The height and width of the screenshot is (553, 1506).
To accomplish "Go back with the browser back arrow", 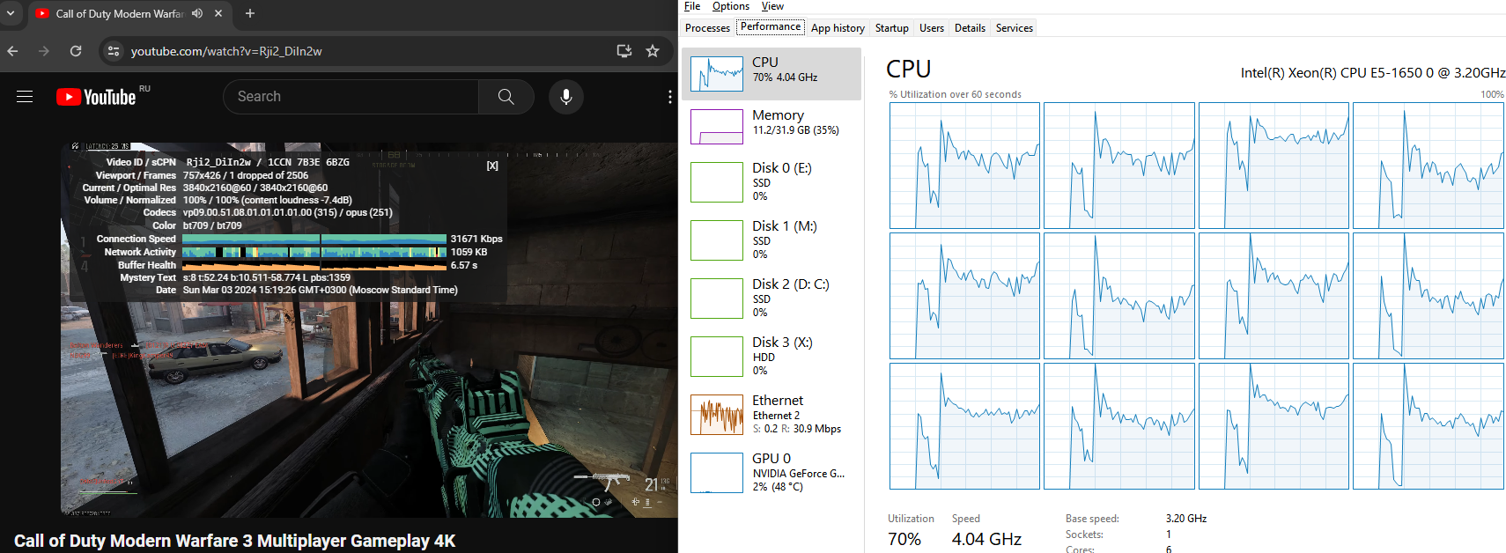I will pyautogui.click(x=13, y=51).
